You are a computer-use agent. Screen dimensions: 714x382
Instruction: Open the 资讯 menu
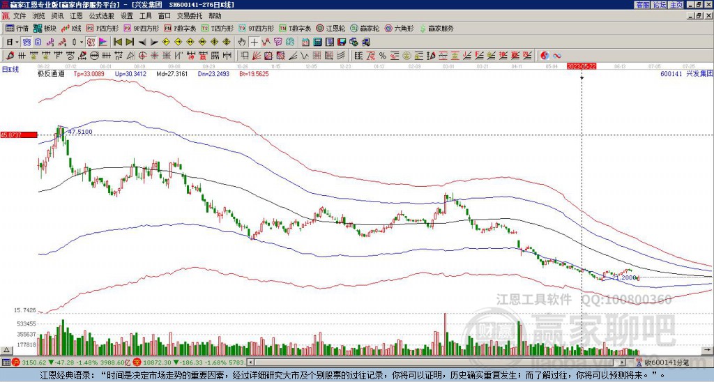point(57,16)
